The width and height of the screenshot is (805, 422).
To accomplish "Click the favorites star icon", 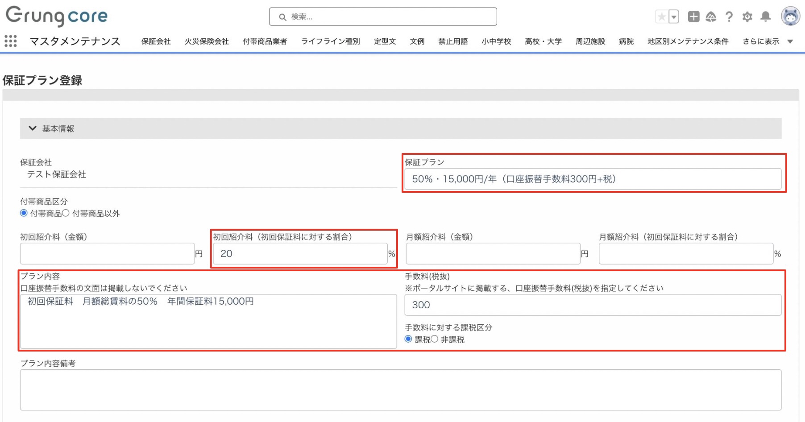I will 661,17.
